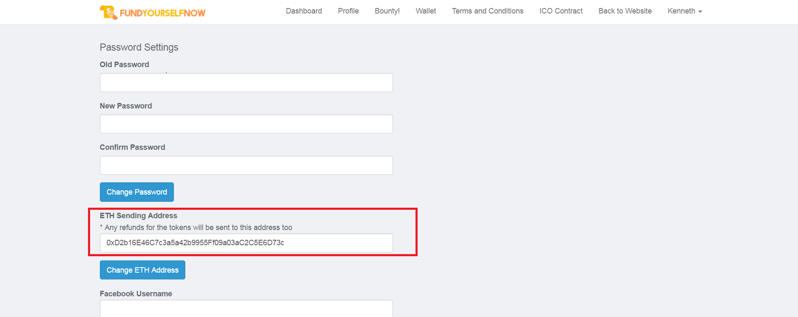Click the Change Password button

tap(137, 192)
